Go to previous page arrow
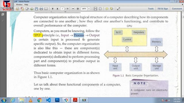The width and height of the screenshot is (184, 103). click(53, 9)
